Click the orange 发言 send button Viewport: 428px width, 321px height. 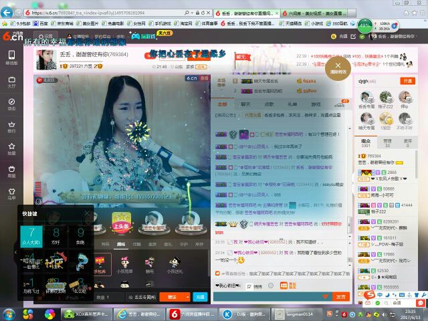[340, 297]
